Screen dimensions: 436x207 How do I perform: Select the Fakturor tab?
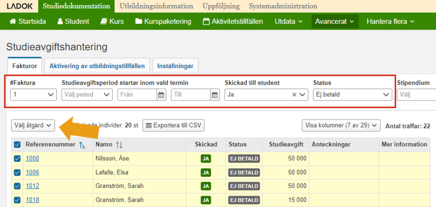coord(25,66)
